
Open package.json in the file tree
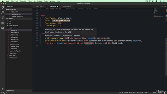pos(13,58)
